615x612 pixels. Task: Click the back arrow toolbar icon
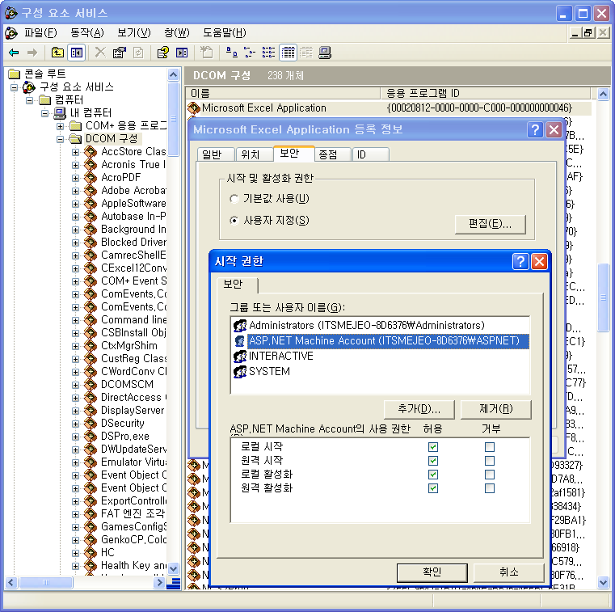click(14, 53)
